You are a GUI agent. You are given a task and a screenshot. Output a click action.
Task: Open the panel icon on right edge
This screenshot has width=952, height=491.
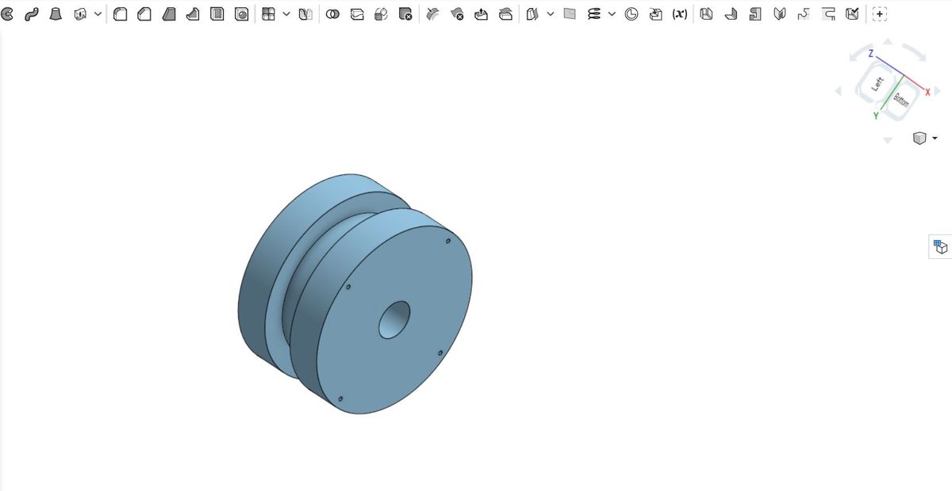pos(941,246)
